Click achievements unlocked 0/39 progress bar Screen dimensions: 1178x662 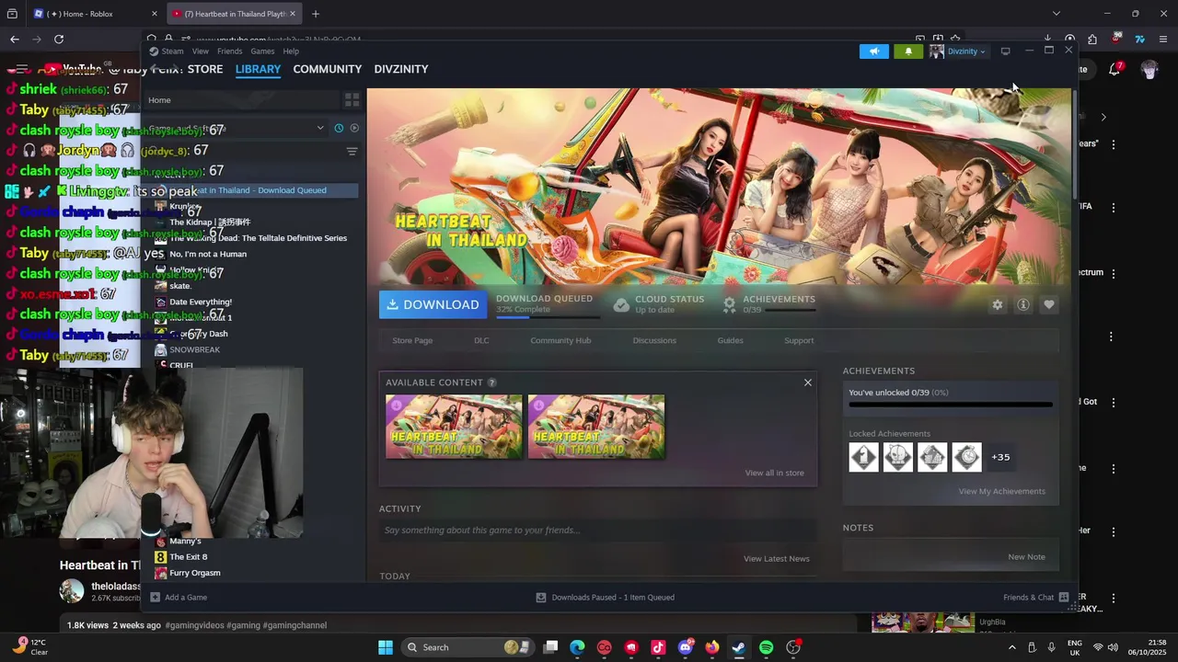coord(950,405)
